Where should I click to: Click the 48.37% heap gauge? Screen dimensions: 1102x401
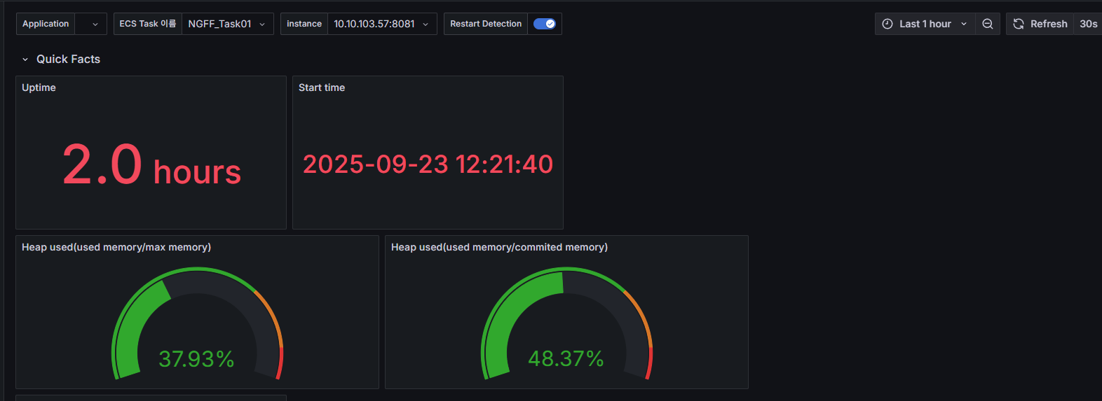(x=566, y=329)
